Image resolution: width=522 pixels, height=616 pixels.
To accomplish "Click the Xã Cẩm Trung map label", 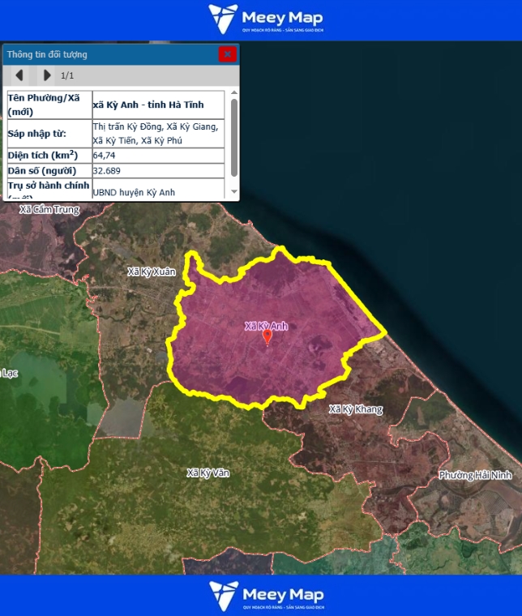I will 49,210.
